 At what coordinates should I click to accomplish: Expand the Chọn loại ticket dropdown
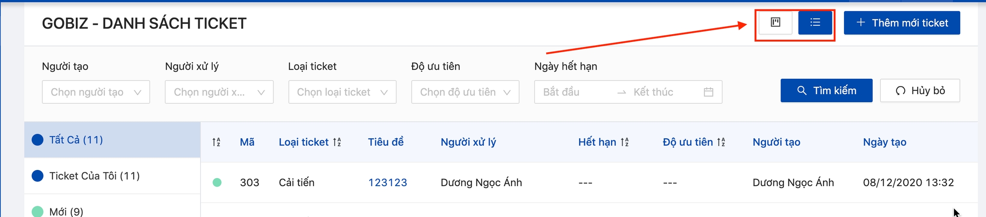click(x=342, y=92)
